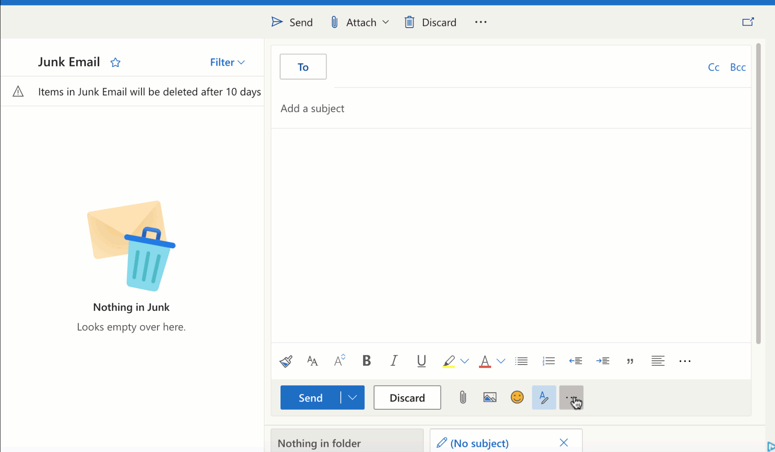Screen dimensions: 775x452
Task: Select the (No subject) draft tab
Action: pos(479,443)
